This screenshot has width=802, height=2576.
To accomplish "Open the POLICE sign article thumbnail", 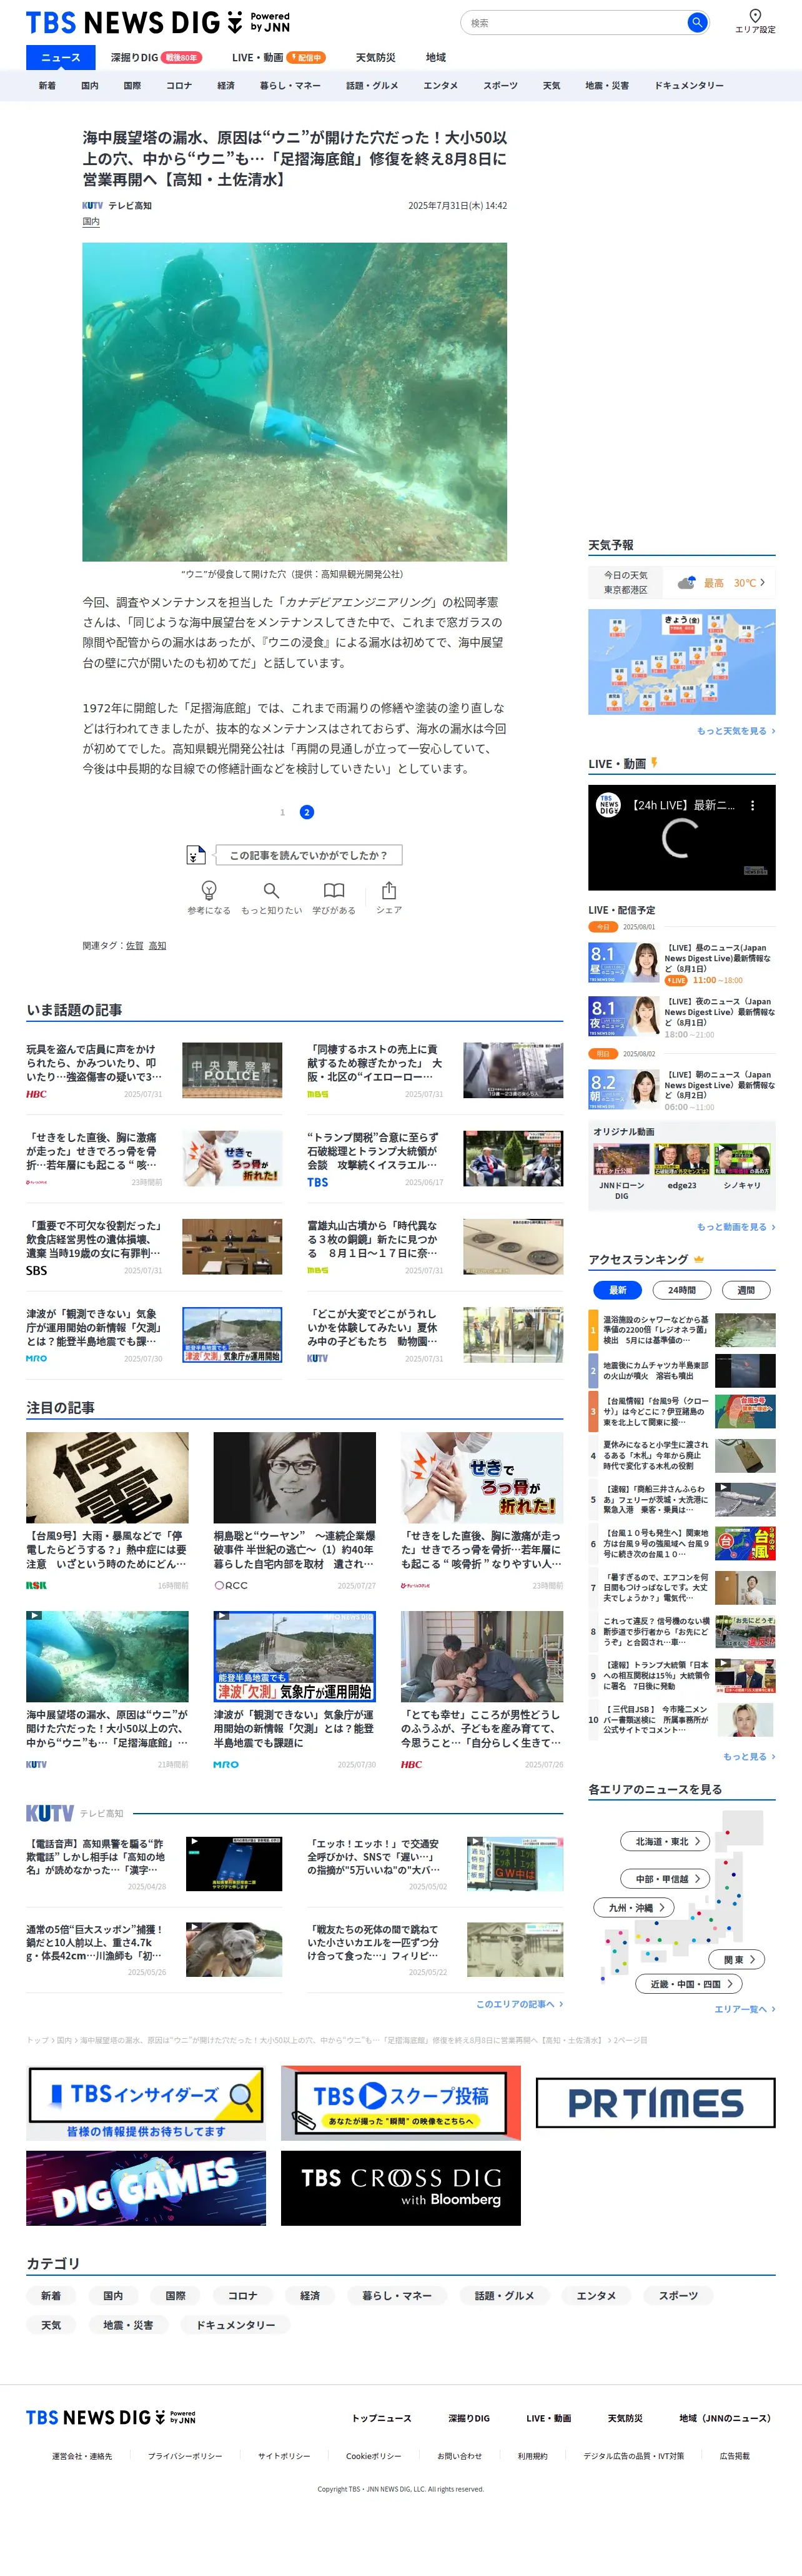I will tap(232, 1070).
